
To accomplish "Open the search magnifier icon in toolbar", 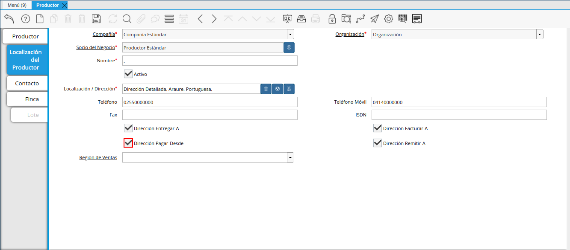I will click(x=127, y=19).
